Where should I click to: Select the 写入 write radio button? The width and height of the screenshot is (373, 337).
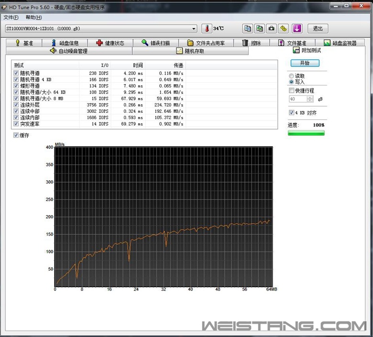click(291, 82)
